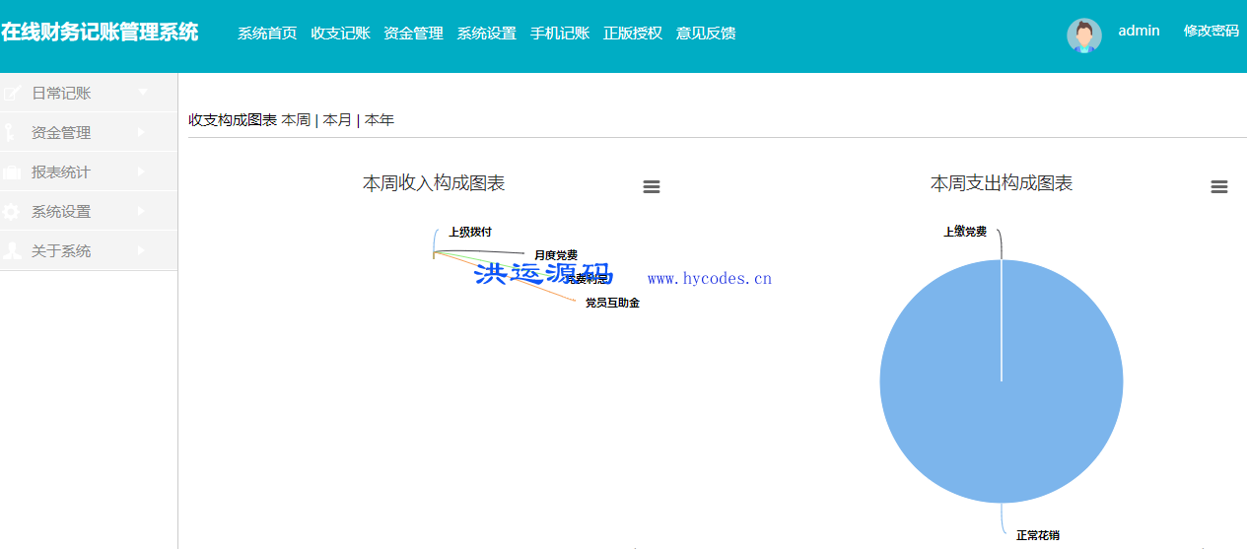Open the 正版授权 menu item
The image size is (1247, 549).
633,33
